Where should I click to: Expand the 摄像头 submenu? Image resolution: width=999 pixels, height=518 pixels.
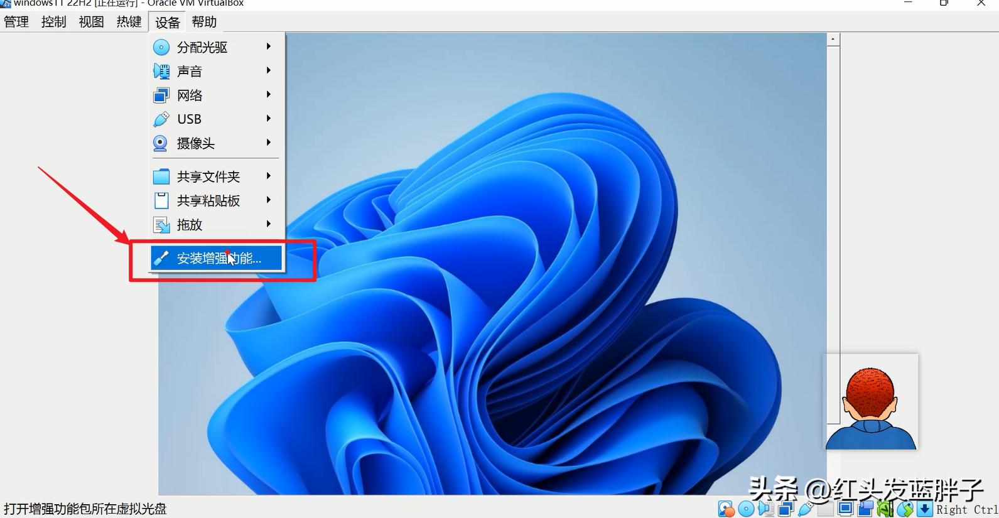217,143
